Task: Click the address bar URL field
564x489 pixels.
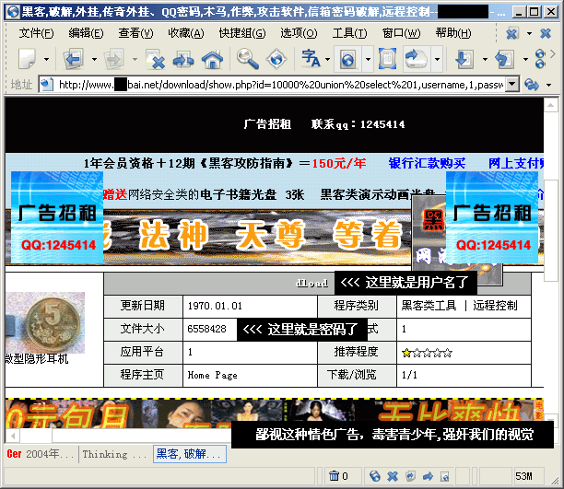Action: [x=276, y=85]
